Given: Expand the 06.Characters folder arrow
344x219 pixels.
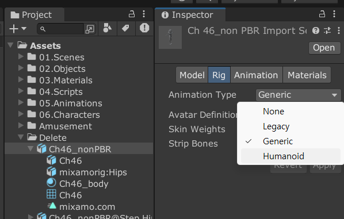Looking at the screenshot, I should 21,114.
